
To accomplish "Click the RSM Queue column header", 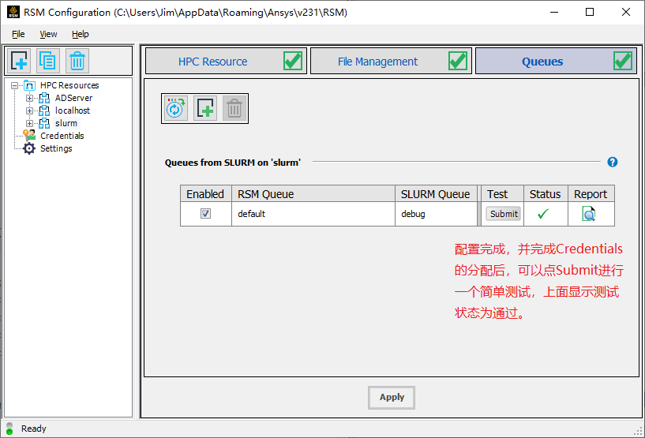I will click(x=313, y=193).
